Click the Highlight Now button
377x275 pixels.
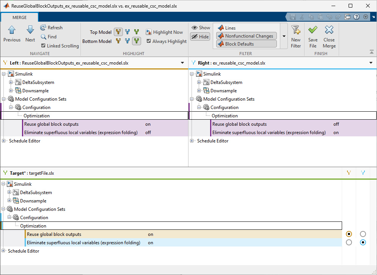coord(164,32)
